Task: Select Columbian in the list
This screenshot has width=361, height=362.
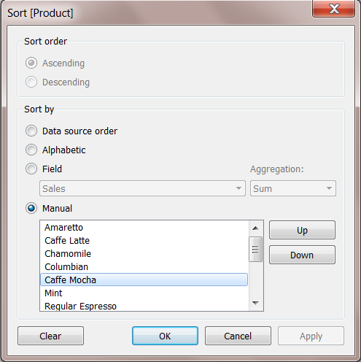Action: click(x=144, y=267)
